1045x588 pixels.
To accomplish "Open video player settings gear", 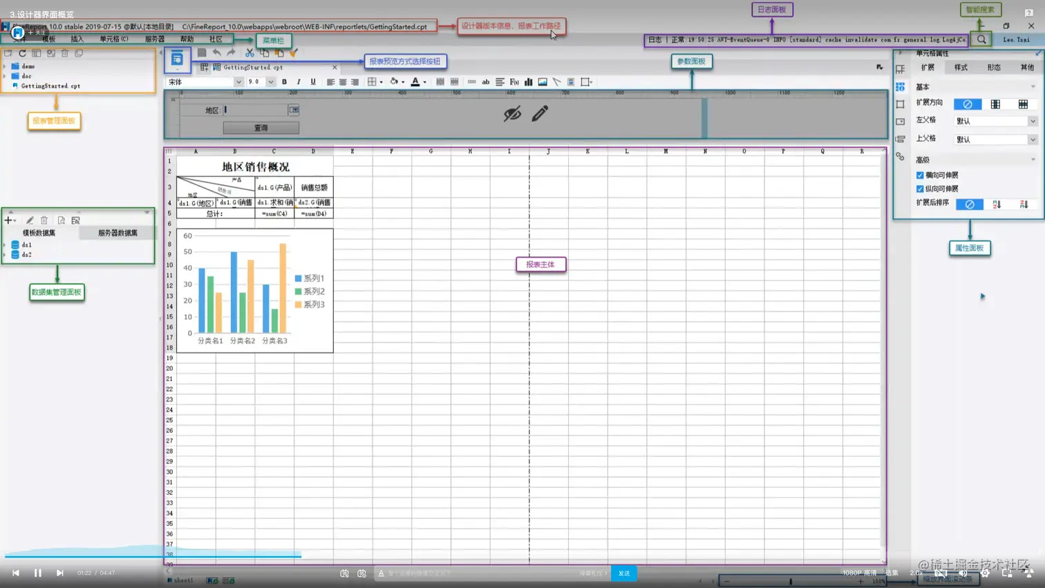I will [x=986, y=573].
